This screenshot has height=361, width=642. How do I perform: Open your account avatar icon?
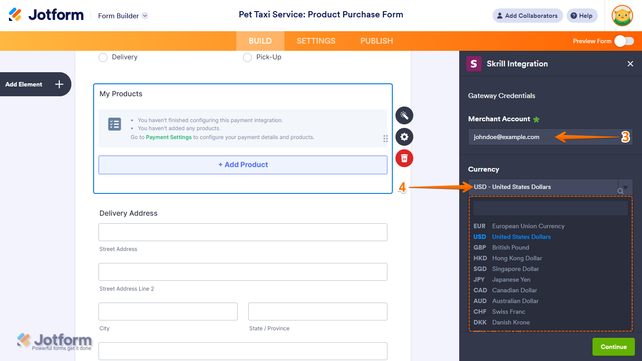(622, 16)
